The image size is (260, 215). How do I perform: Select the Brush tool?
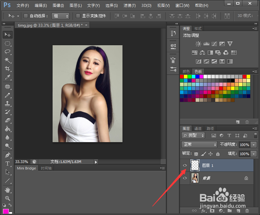pos(8,95)
